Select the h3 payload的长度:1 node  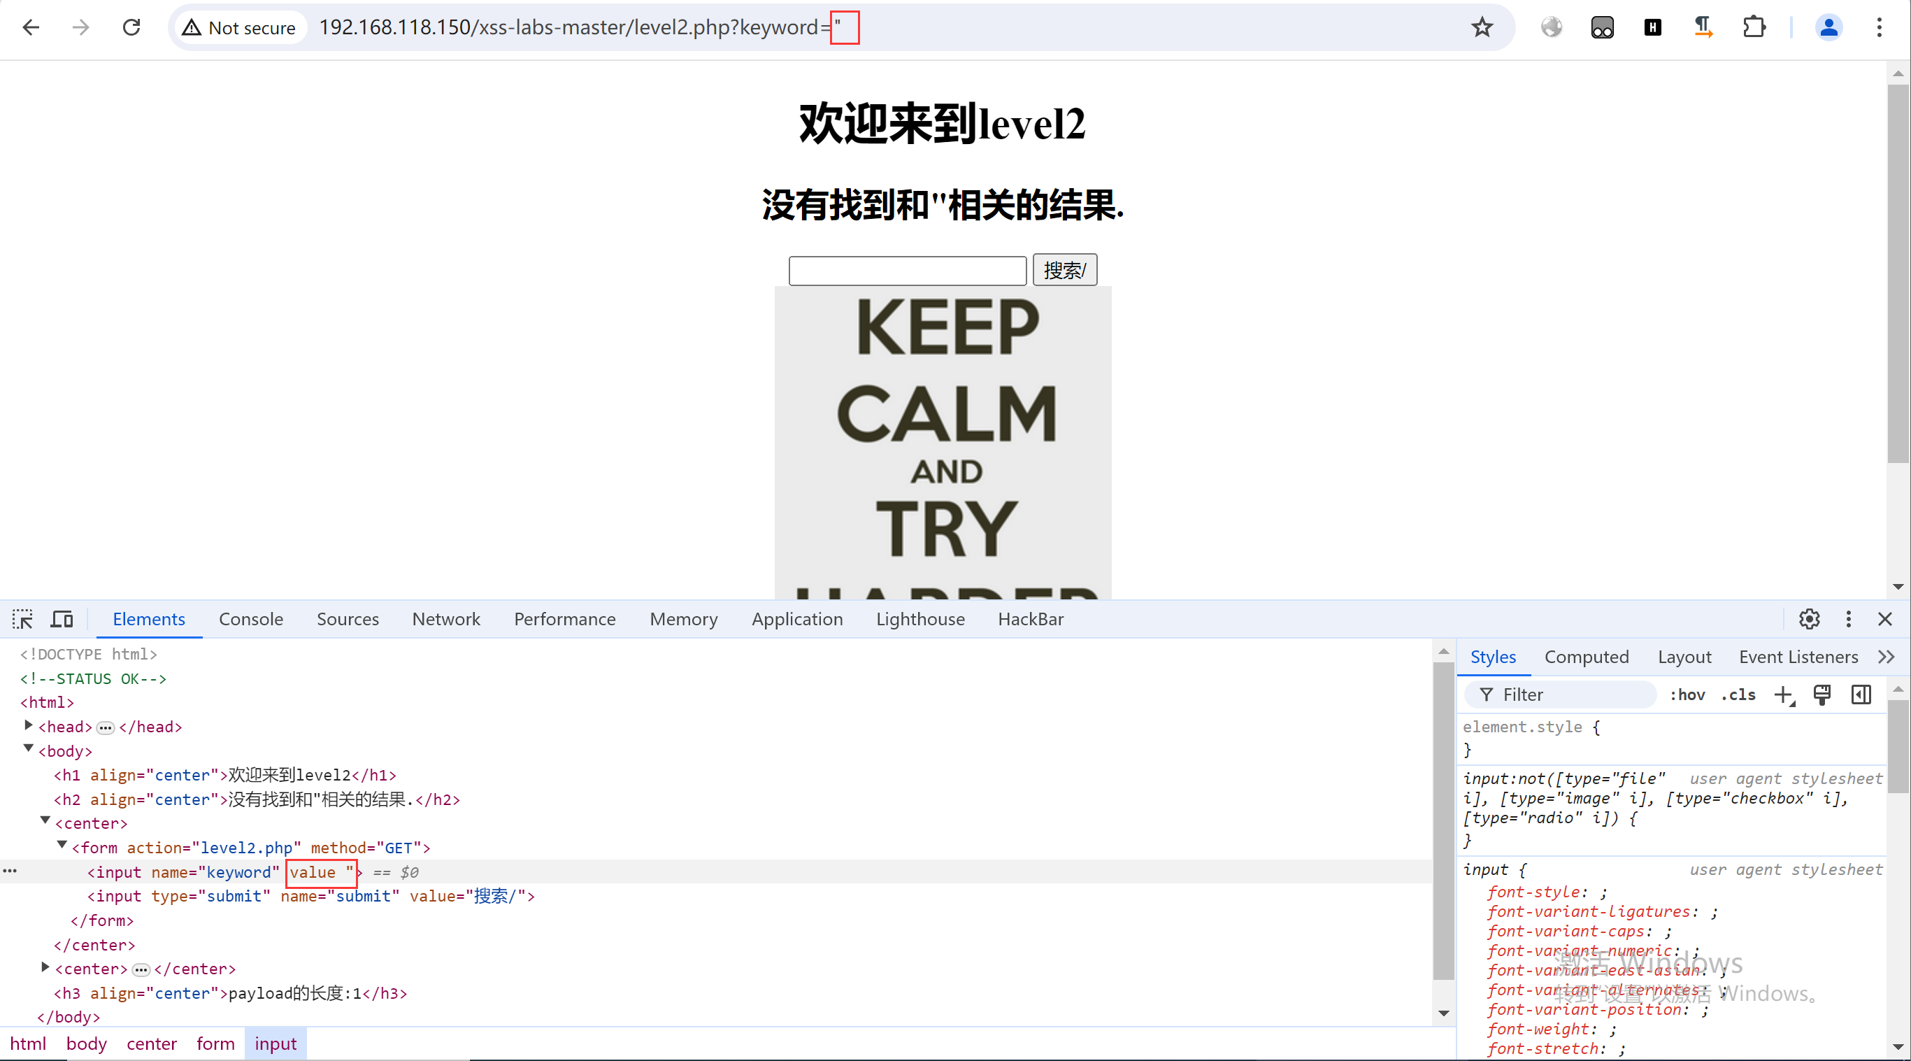click(x=230, y=993)
